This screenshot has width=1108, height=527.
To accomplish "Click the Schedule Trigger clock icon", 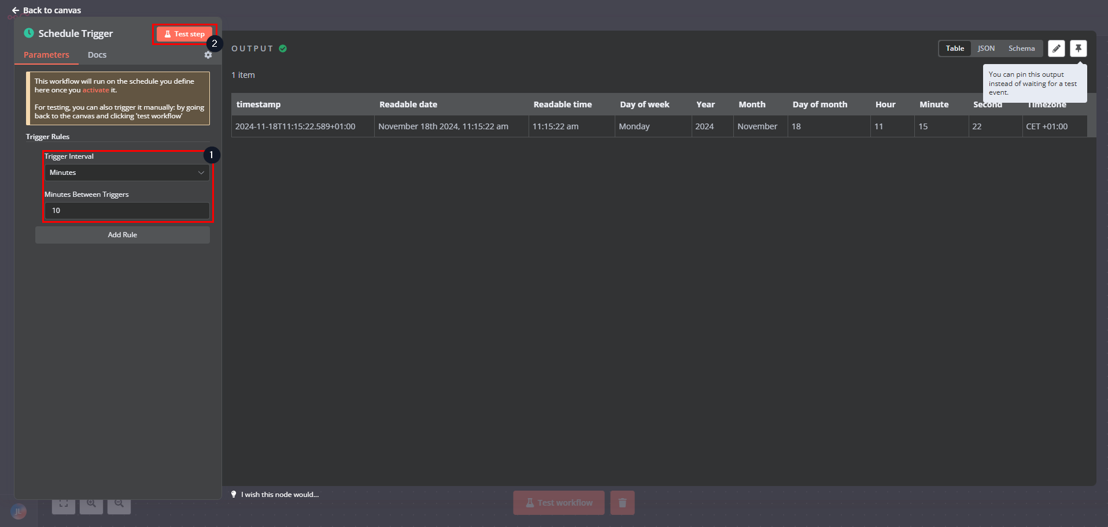I will click(29, 33).
